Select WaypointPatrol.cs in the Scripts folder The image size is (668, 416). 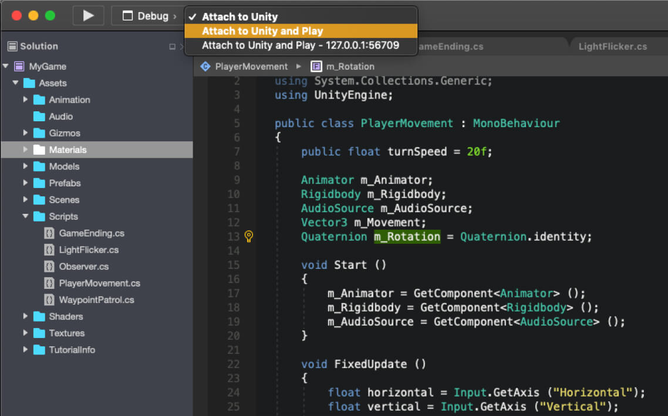pos(96,300)
